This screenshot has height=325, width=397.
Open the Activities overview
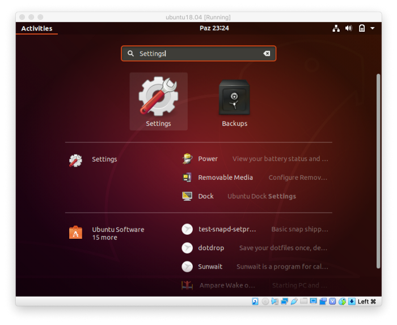point(37,28)
